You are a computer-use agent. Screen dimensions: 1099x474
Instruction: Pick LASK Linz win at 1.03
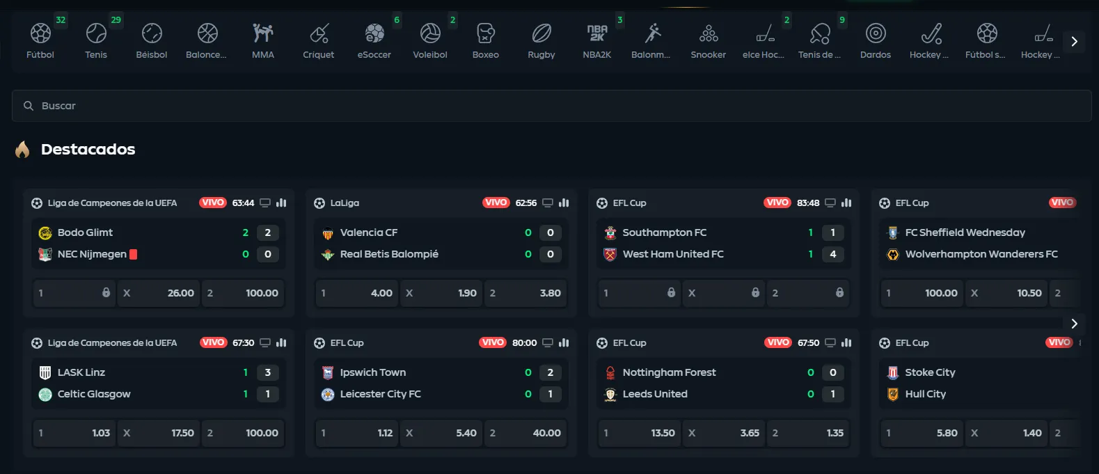tap(74, 433)
